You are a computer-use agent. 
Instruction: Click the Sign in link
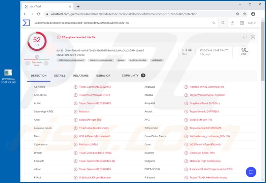[252, 23]
